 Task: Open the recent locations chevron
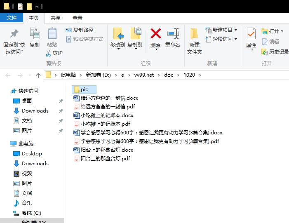point(30,75)
